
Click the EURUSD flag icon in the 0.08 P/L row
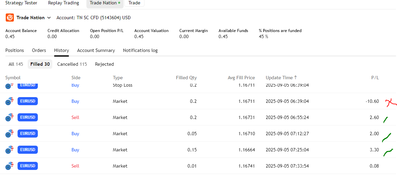coord(10,166)
